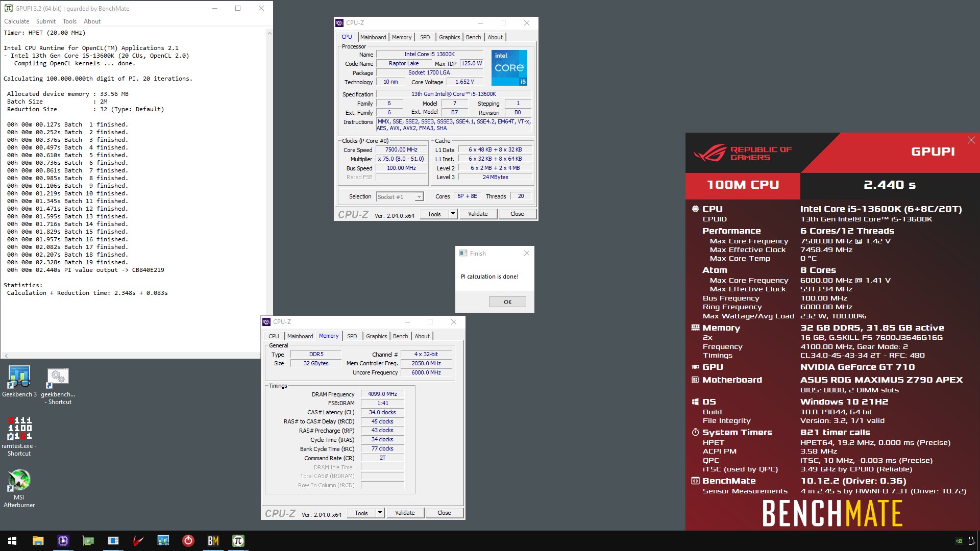Open SPD tab in upper CPU-Z window
This screenshot has height=551, width=980.
point(425,37)
